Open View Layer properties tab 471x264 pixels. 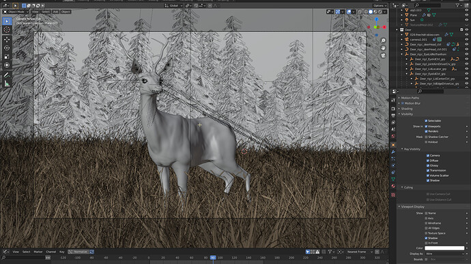tap(393, 122)
